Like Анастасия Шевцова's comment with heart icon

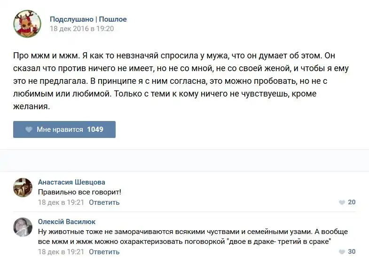click(x=342, y=202)
